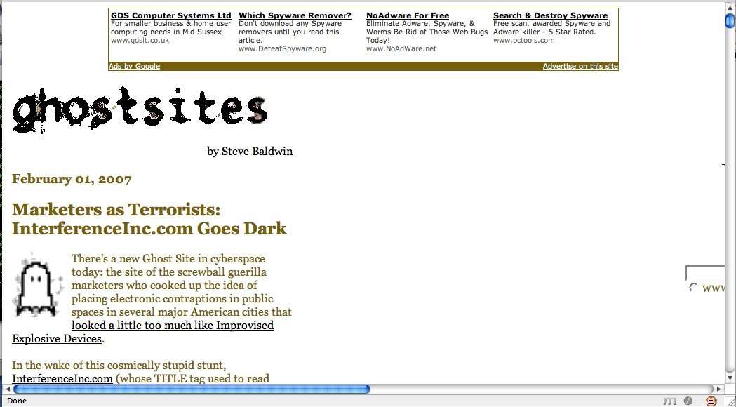The height and width of the screenshot is (407, 736).
Task: Click the search input field at right
Action: click(x=705, y=273)
